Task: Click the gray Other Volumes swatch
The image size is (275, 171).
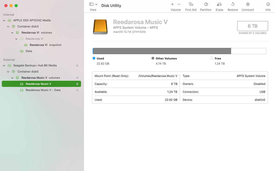Action: click(x=153, y=58)
